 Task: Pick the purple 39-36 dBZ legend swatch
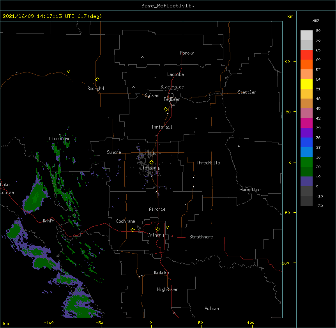coord(306,133)
